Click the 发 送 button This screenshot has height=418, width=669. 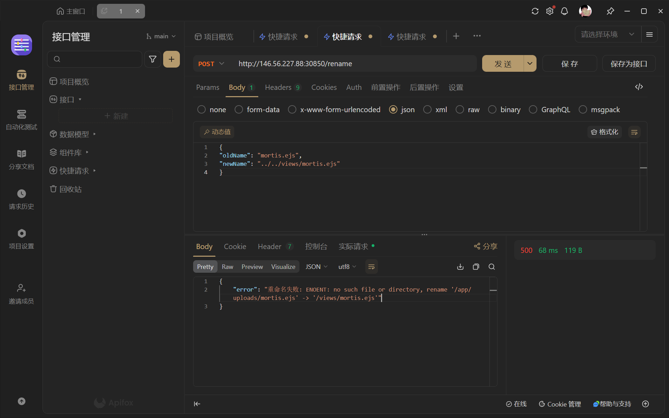(503, 64)
